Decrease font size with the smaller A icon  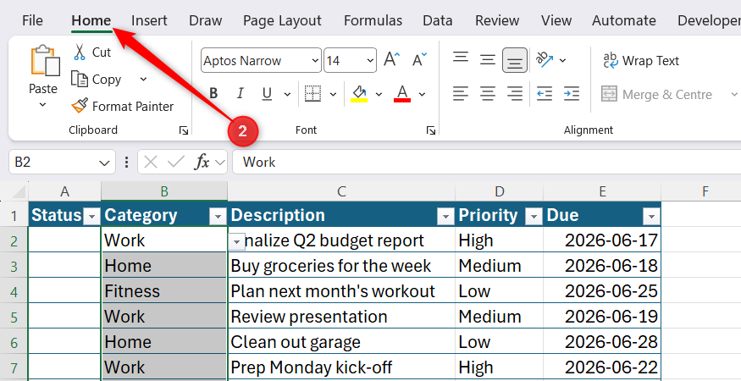pyautogui.click(x=418, y=60)
